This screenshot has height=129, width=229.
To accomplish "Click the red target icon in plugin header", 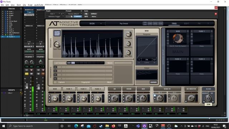I will click(x=216, y=14).
